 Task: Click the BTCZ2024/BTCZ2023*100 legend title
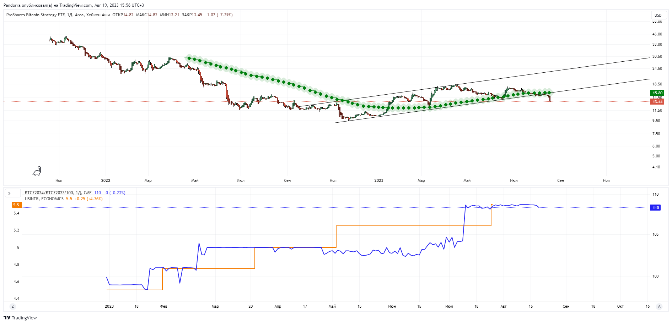pos(58,193)
